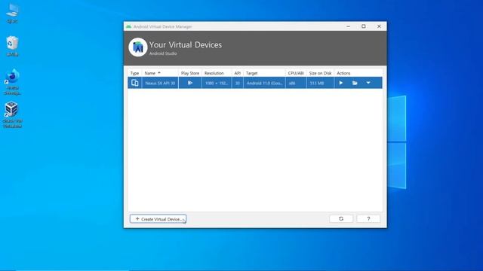The image size is (483, 271).
Task: Click the Android 11.0 target cell
Action: 265,83
